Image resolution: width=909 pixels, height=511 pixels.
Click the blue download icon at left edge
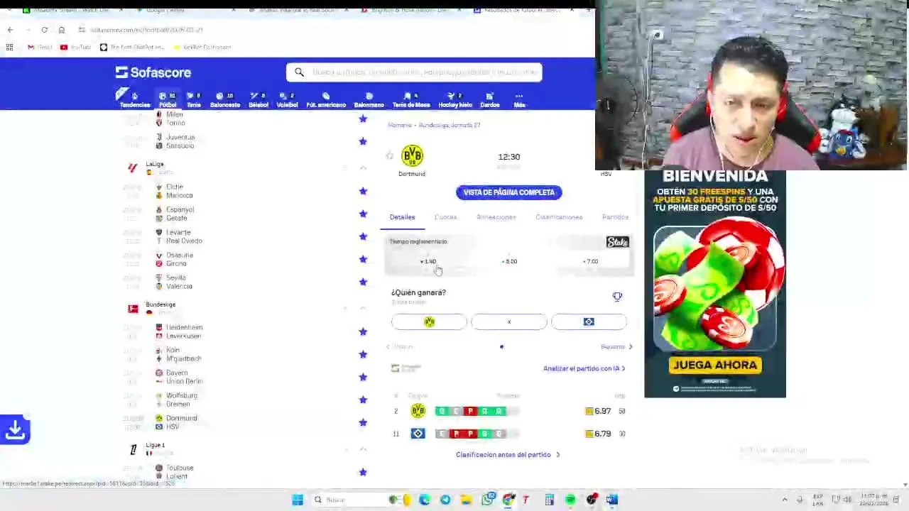tap(15, 429)
